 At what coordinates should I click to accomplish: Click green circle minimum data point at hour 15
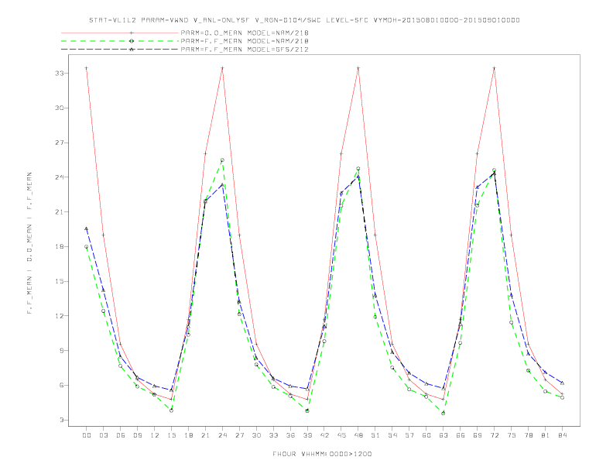(x=171, y=410)
